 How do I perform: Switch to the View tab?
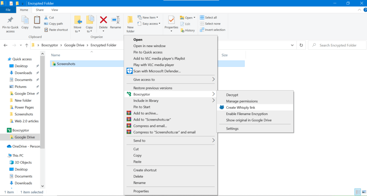[54, 10]
